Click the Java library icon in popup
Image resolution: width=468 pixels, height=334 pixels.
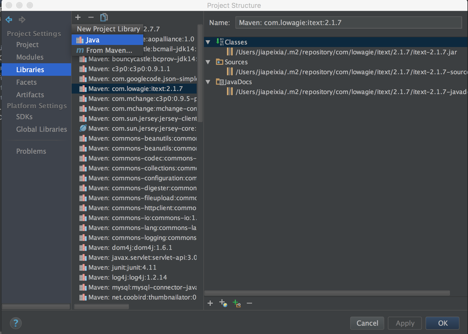click(80, 40)
